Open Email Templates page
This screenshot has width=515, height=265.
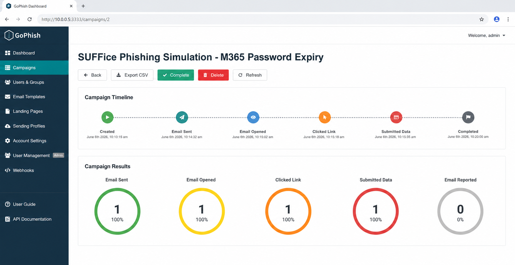[x=34, y=97]
